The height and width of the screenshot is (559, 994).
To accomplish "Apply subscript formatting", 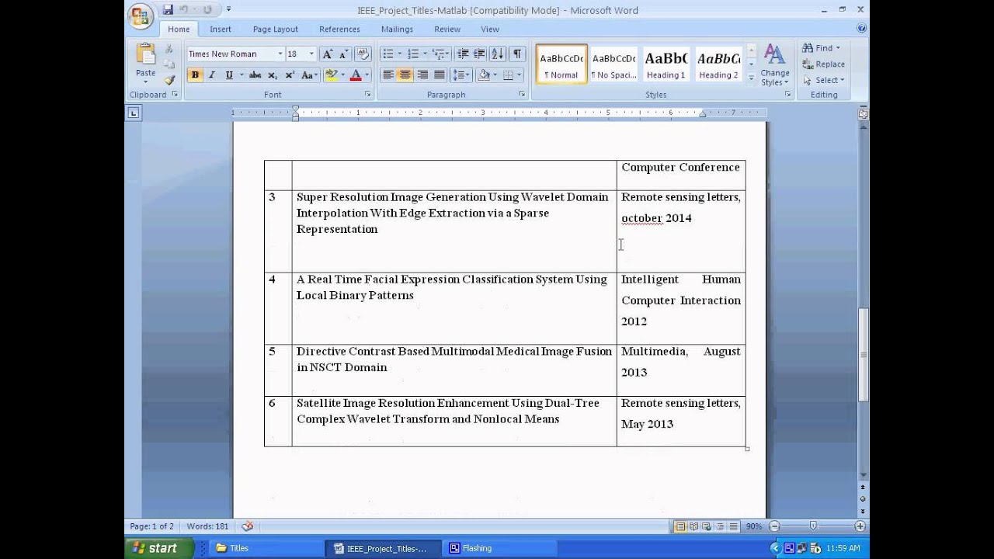I will pyautogui.click(x=273, y=75).
